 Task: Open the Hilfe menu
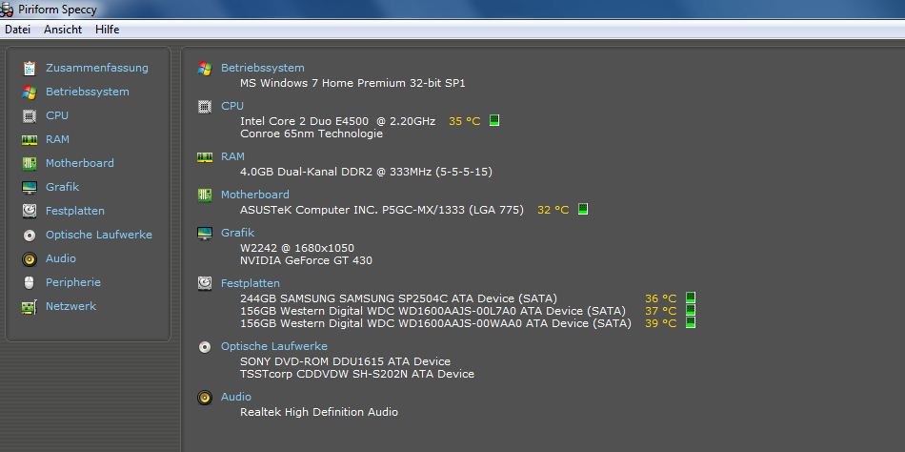pyautogui.click(x=108, y=30)
